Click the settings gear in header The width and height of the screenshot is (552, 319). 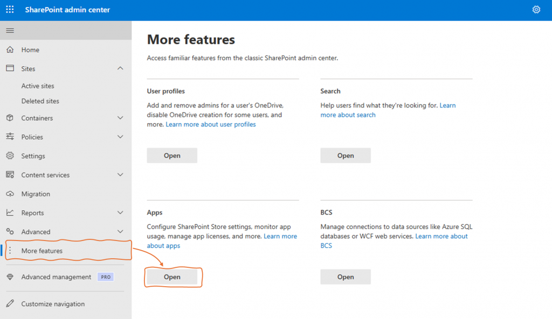click(x=536, y=10)
